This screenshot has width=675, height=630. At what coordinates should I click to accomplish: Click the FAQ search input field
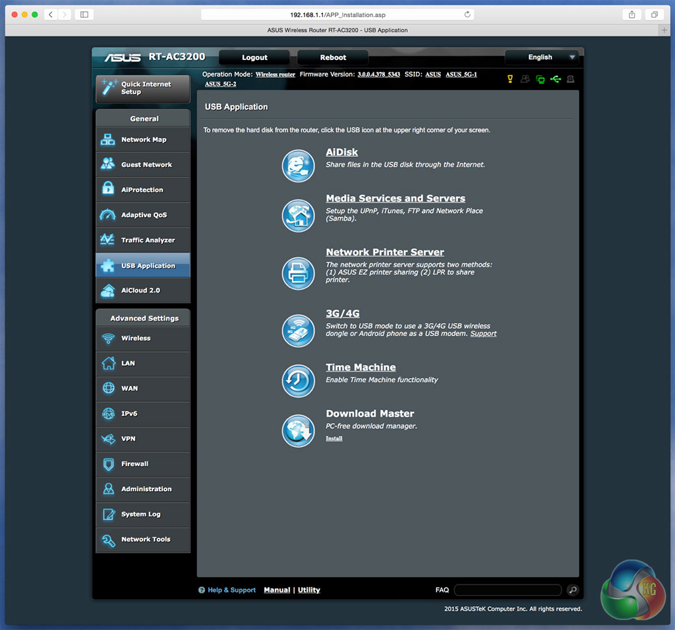click(508, 590)
